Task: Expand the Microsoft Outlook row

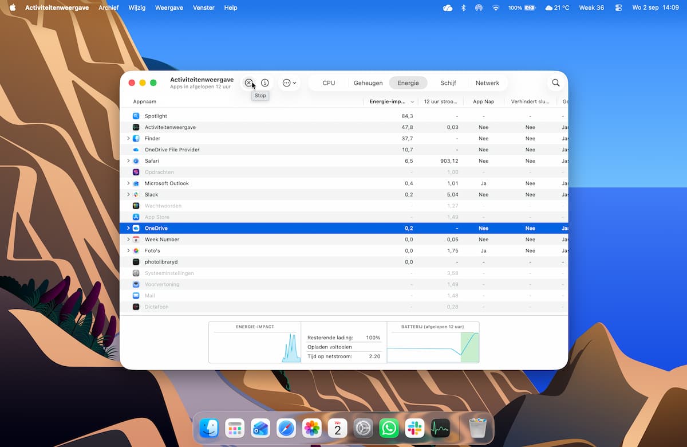Action: [x=128, y=183]
